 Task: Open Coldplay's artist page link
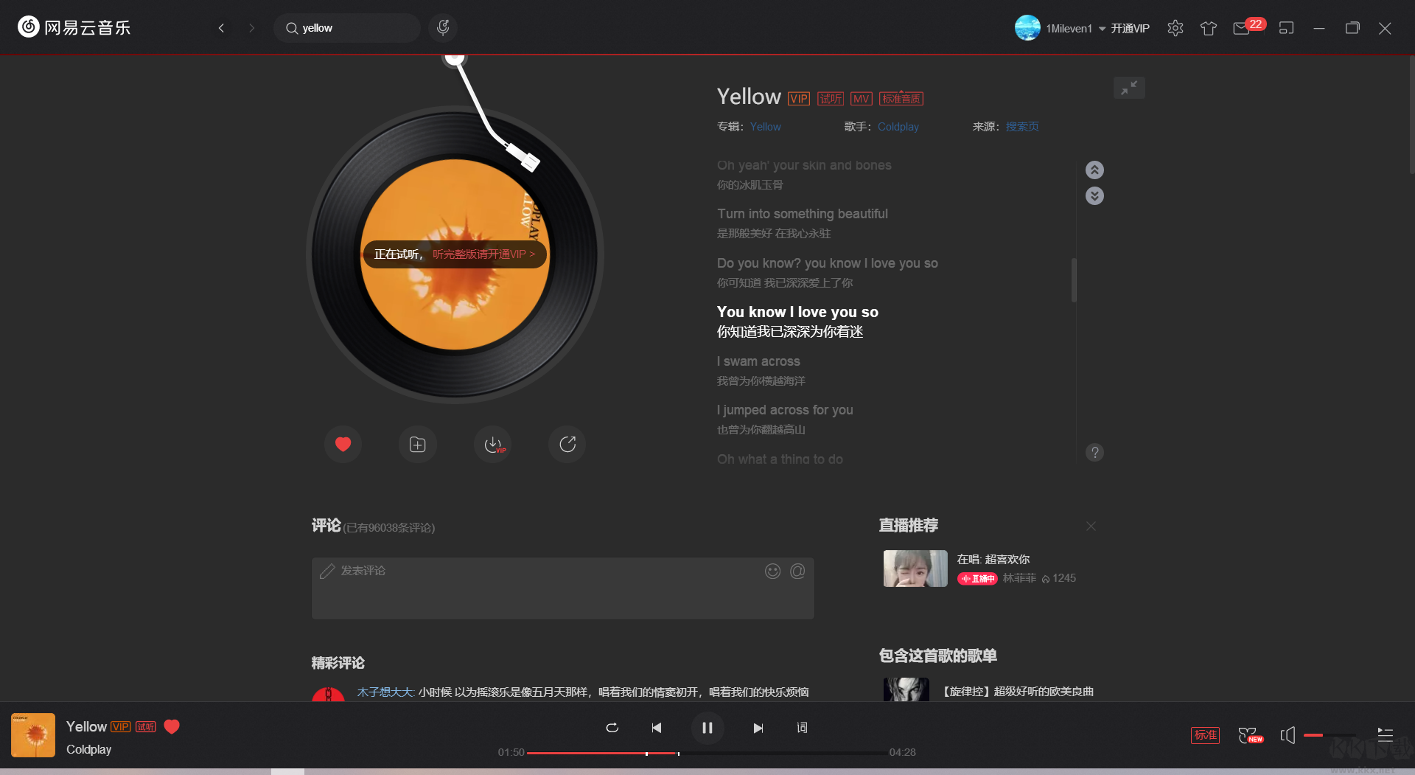click(x=898, y=126)
